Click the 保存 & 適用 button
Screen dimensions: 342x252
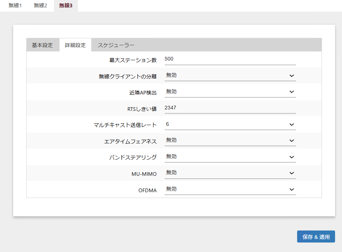point(316,237)
